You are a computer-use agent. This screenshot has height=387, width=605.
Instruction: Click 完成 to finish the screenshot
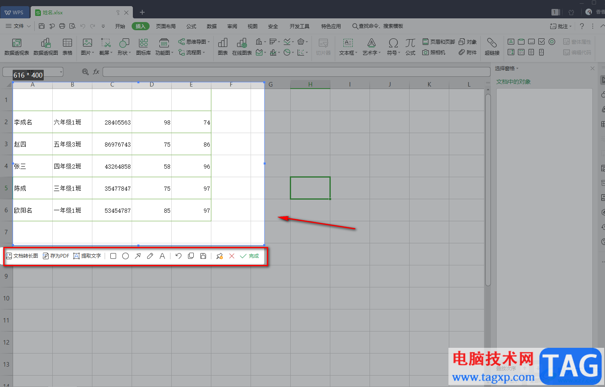coord(249,256)
